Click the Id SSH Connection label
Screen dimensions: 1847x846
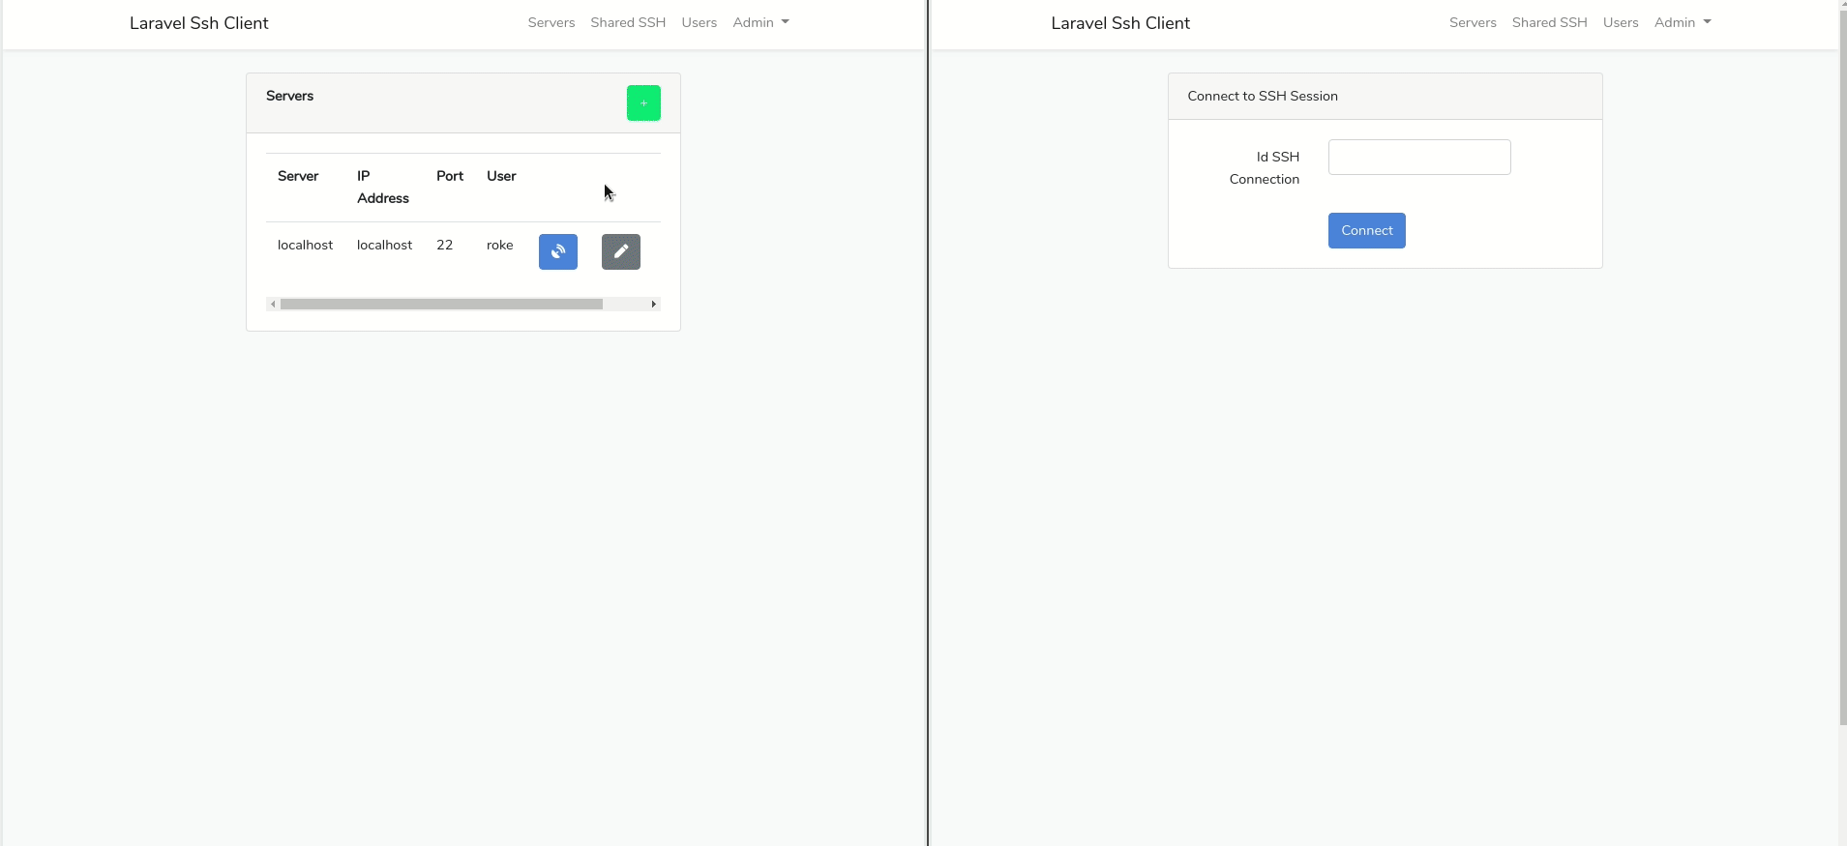1264,167
